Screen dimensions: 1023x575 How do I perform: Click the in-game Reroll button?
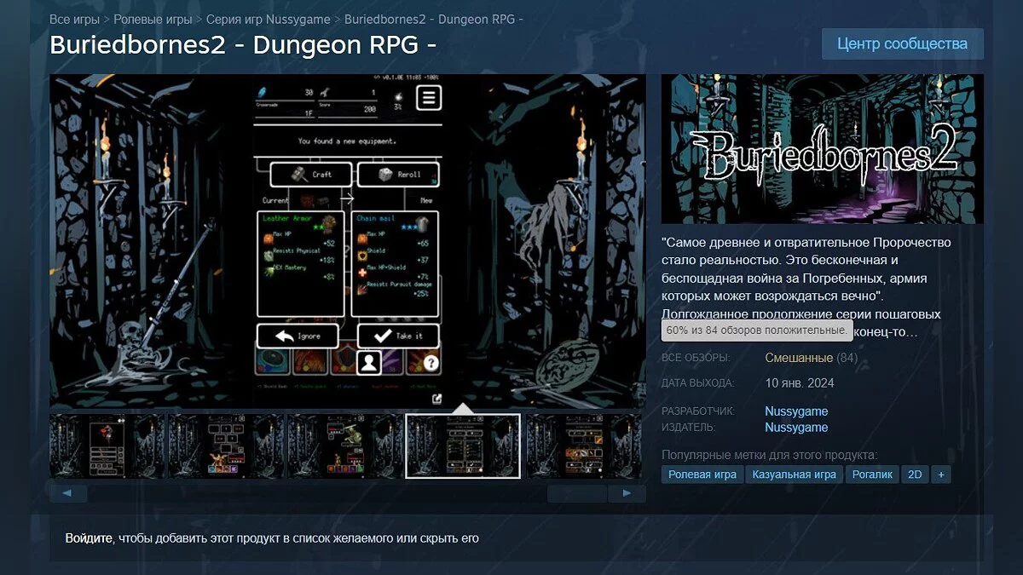(x=398, y=174)
